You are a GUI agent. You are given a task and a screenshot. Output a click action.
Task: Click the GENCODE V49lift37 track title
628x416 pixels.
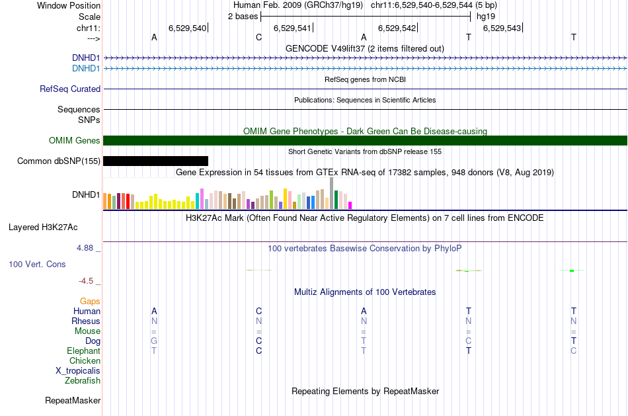point(365,49)
